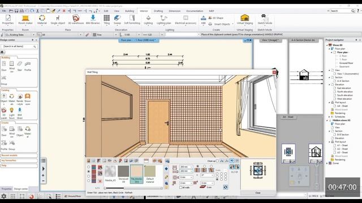Image resolution: width=362 pixels, height=203 pixels.
Task: Open the Building ribbon tab
Action: tap(130, 11)
